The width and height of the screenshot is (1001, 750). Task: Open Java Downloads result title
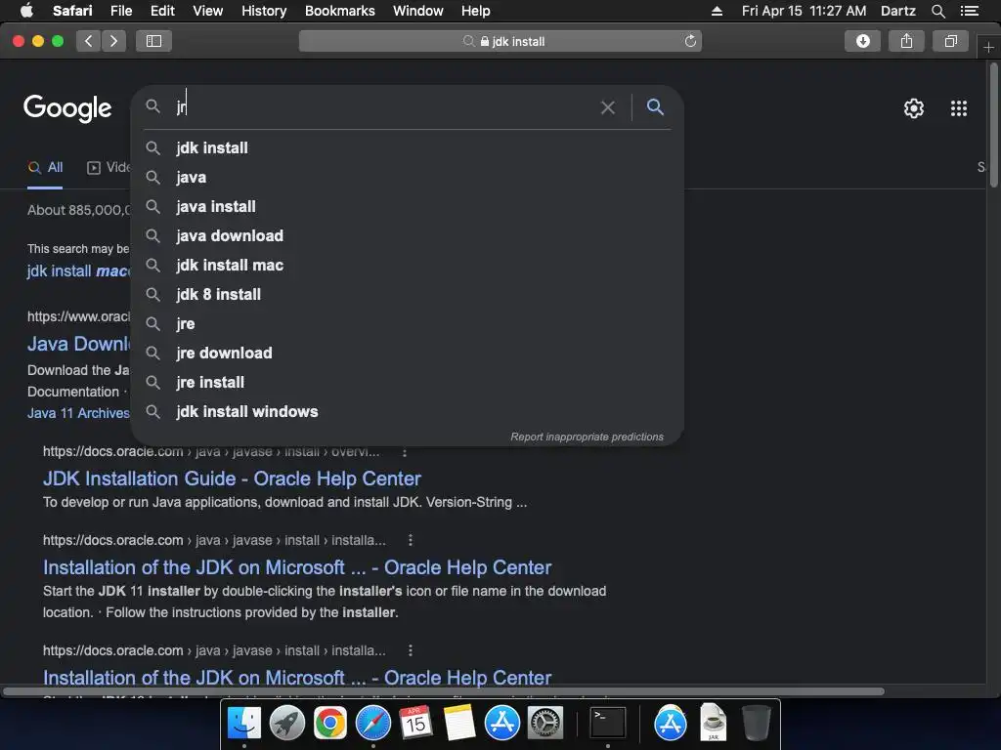tap(78, 344)
